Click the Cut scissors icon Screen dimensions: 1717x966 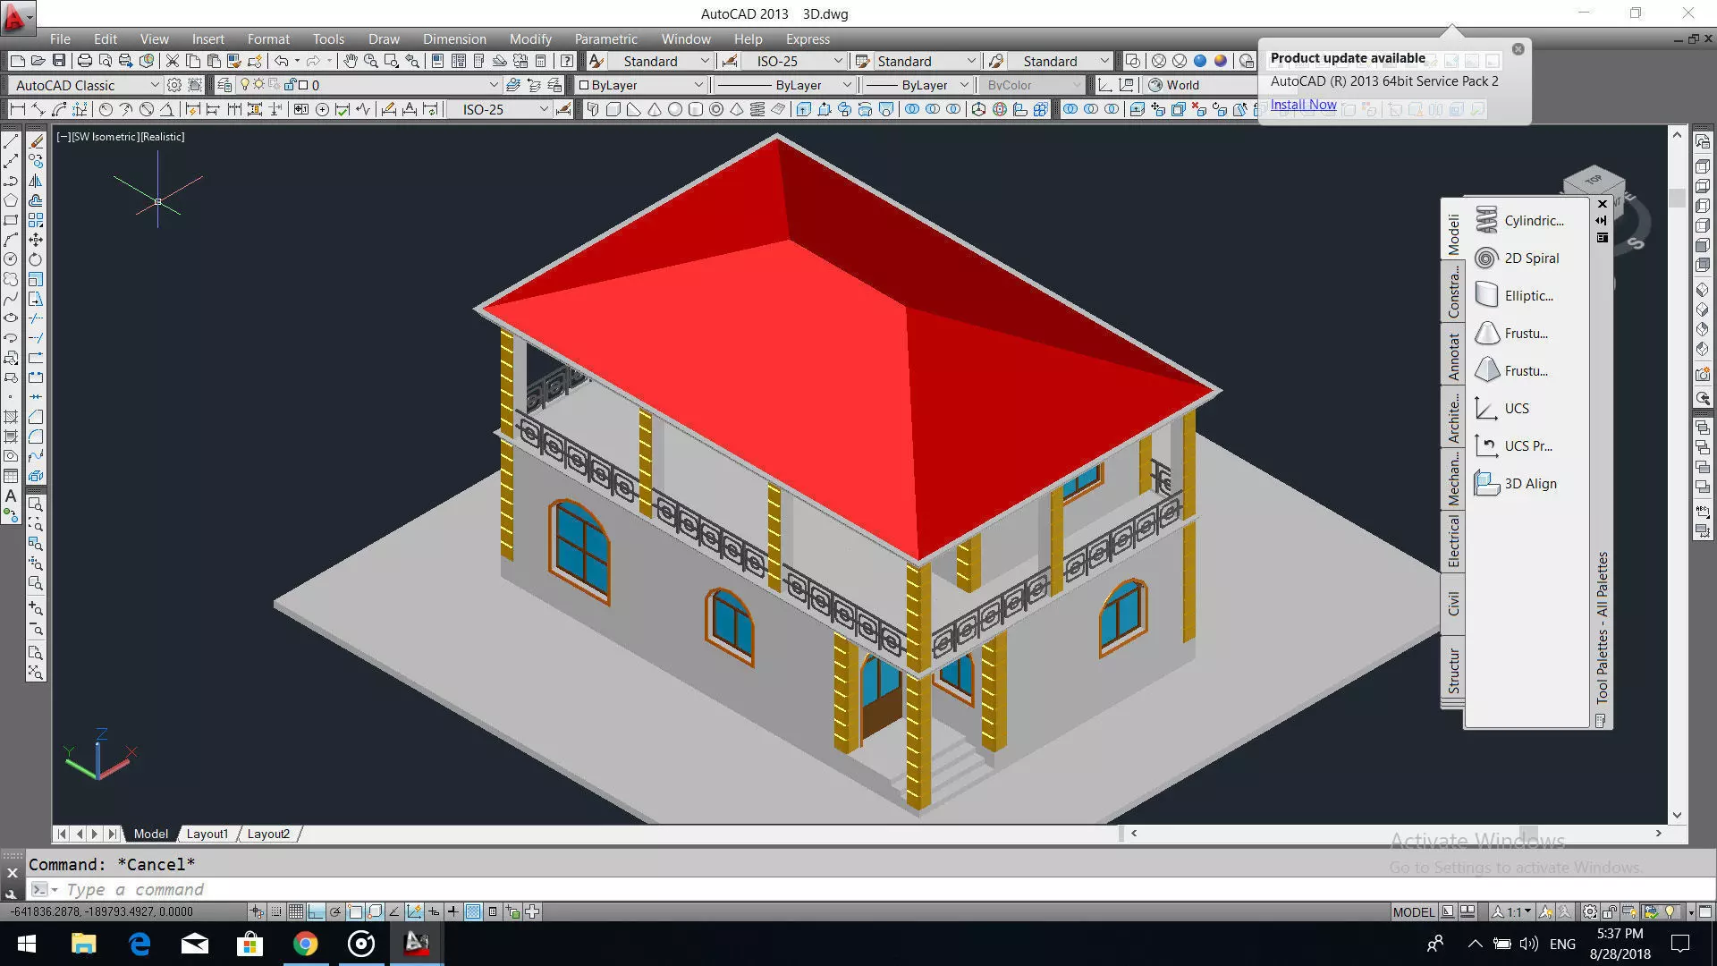tap(173, 61)
